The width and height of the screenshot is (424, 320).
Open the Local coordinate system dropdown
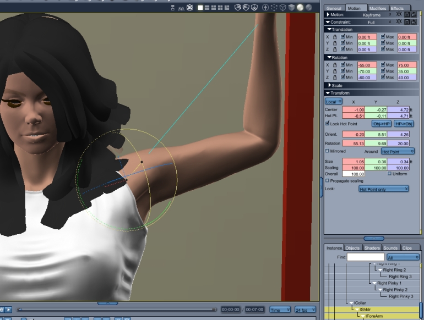pyautogui.click(x=334, y=102)
